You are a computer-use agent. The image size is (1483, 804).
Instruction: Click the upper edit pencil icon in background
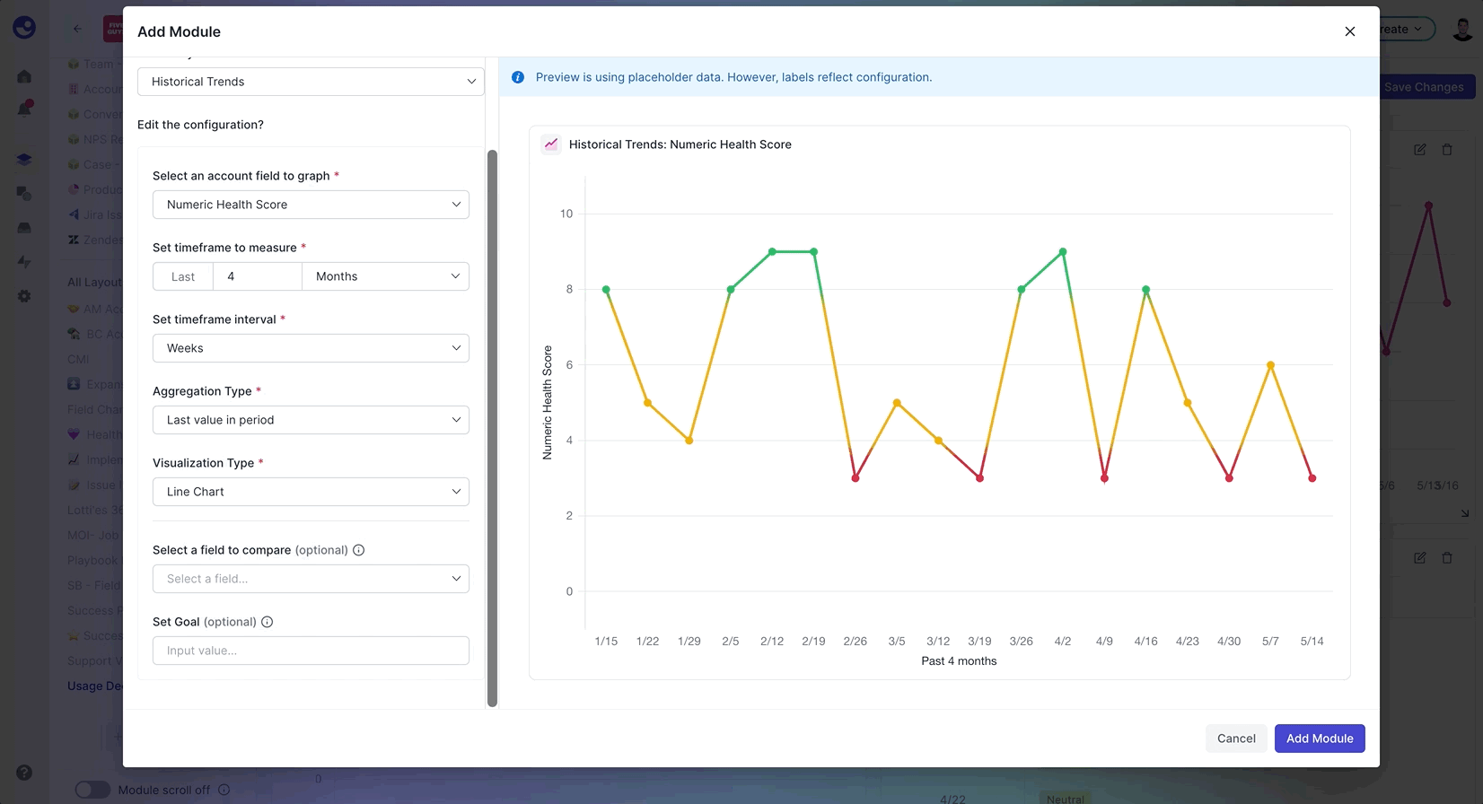click(1420, 150)
